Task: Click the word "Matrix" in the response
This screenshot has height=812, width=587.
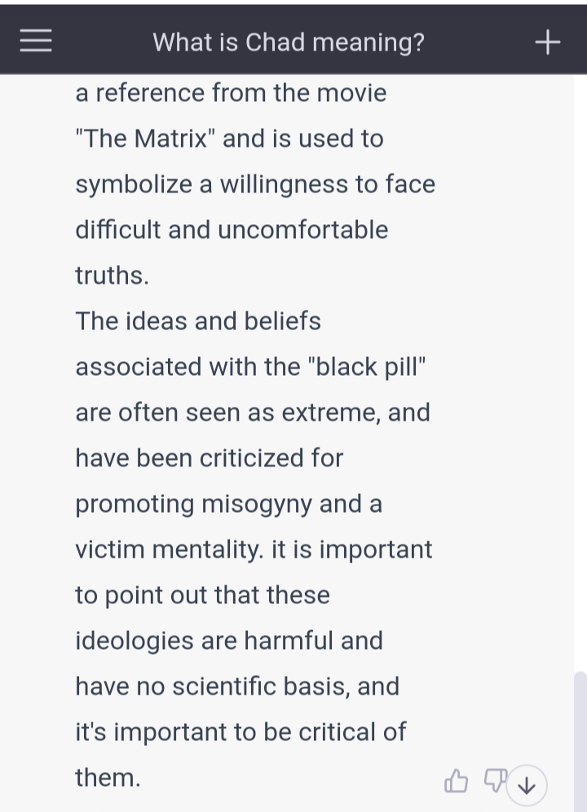Action: [x=170, y=139]
